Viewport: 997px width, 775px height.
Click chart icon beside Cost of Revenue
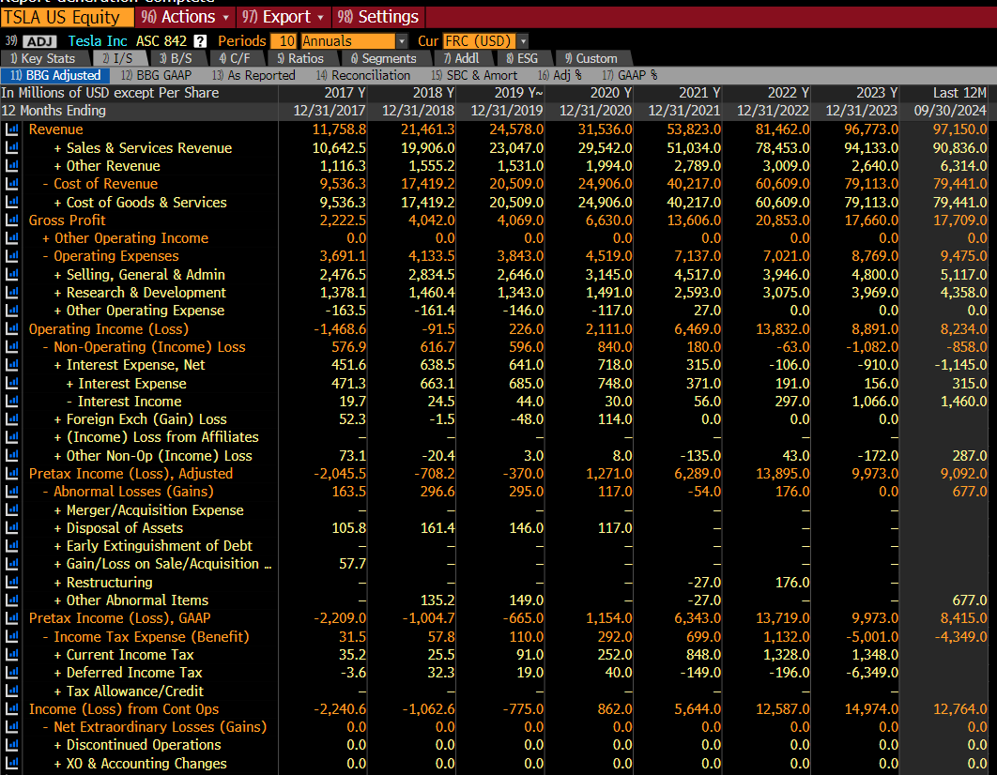tap(11, 184)
